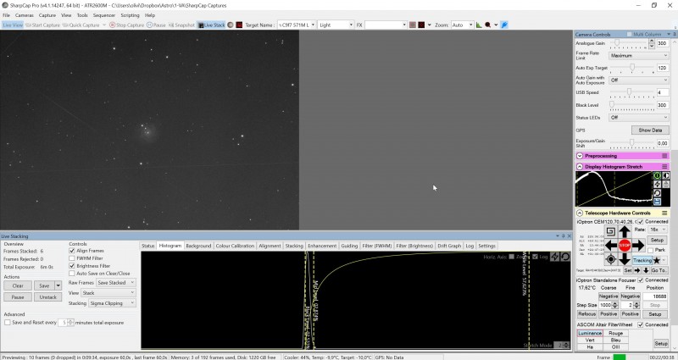Click the Clear button in Live Stacking
The image size is (678, 360).
coord(18,285)
